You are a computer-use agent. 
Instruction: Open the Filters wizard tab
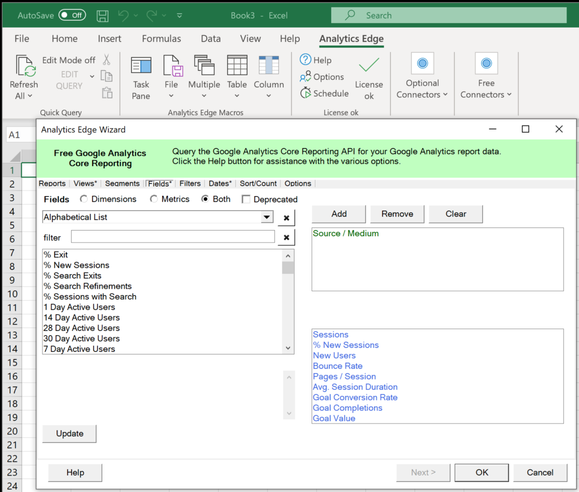tap(190, 184)
